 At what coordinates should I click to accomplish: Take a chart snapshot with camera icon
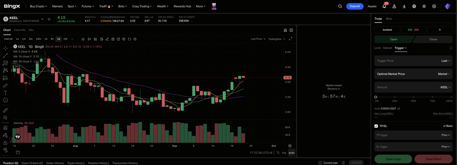(x=113, y=39)
